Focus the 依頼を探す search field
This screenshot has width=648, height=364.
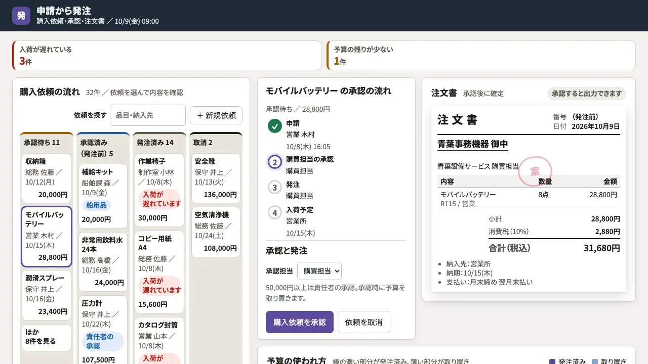(x=148, y=115)
